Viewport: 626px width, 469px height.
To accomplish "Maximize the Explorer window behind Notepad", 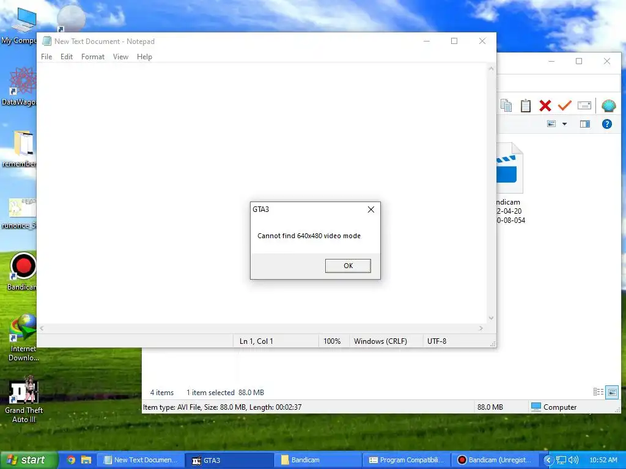I will click(x=579, y=61).
